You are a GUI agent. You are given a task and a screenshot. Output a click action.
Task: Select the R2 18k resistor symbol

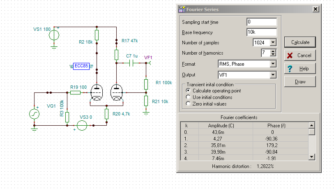[97, 35]
